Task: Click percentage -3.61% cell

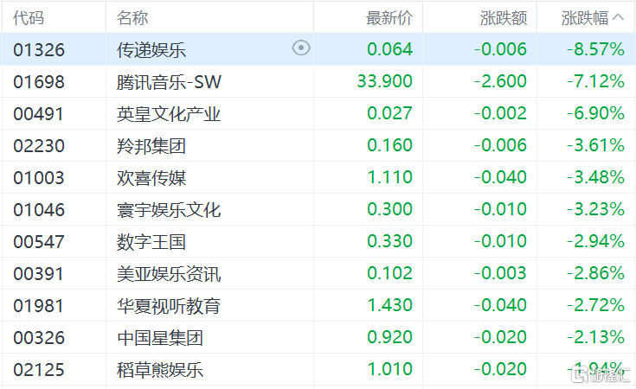Action: [595, 145]
